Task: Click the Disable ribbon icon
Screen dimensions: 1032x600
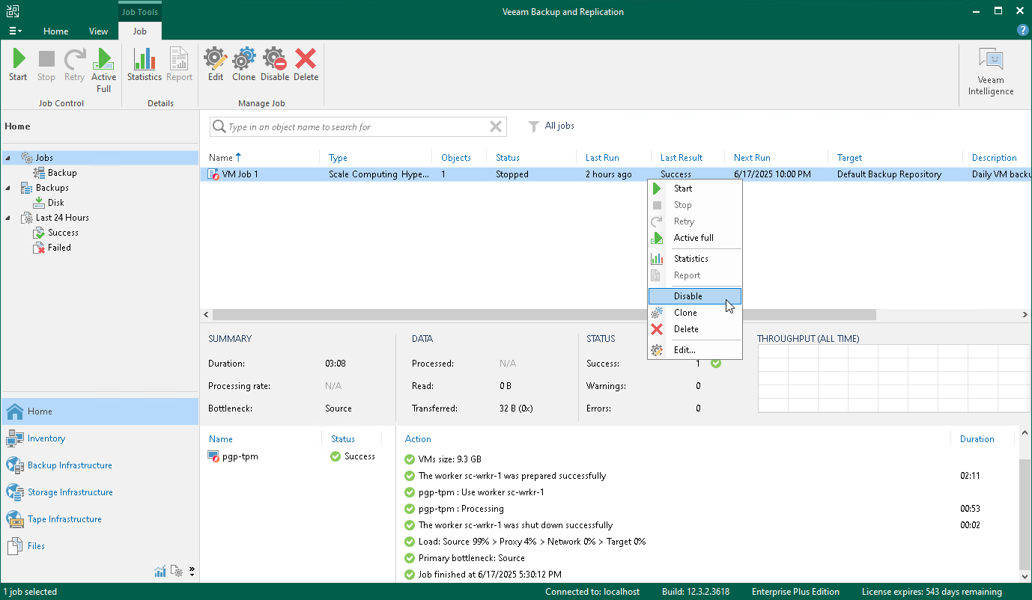Action: point(275,65)
